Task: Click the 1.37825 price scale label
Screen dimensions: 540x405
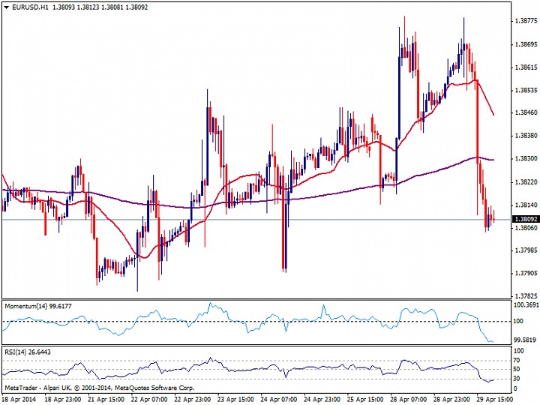Action: coord(526,296)
